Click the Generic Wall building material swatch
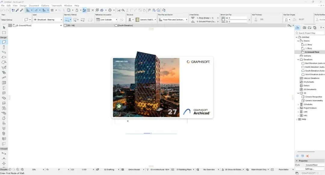The height and width of the screenshot is (175, 325). click(x=137, y=20)
